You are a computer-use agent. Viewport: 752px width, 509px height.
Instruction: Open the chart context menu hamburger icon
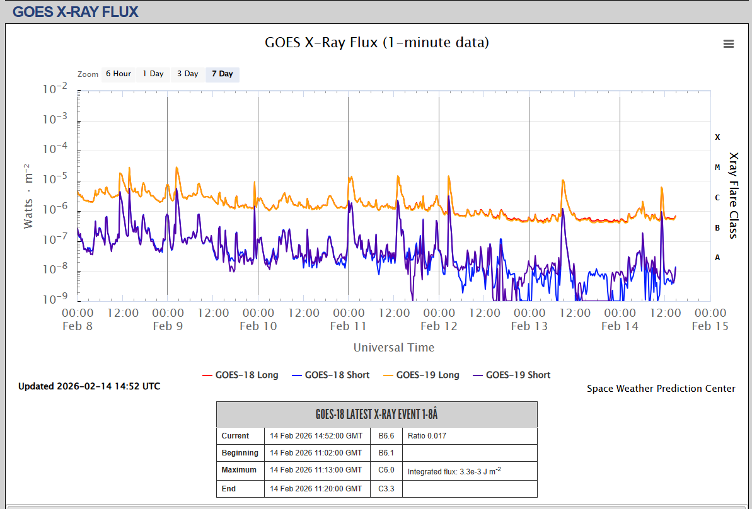(729, 43)
